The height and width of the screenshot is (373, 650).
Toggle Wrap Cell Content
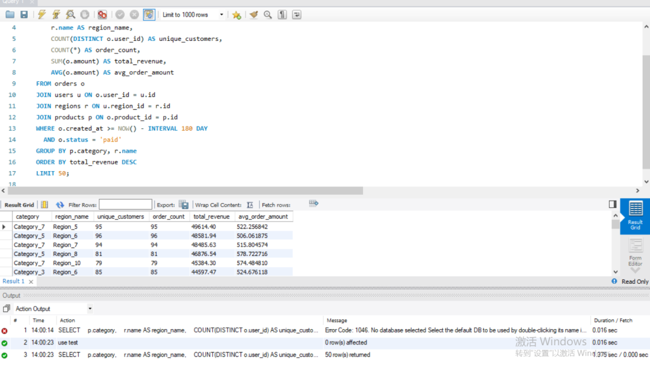click(250, 205)
